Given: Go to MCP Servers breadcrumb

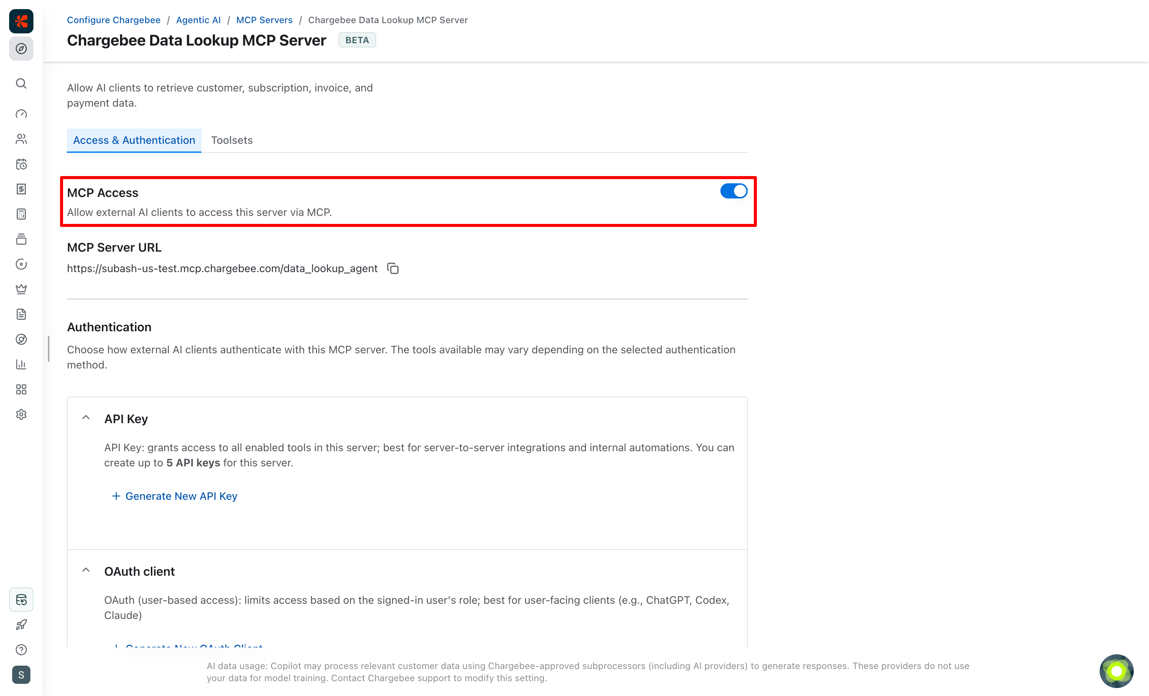Looking at the screenshot, I should pyautogui.click(x=264, y=20).
